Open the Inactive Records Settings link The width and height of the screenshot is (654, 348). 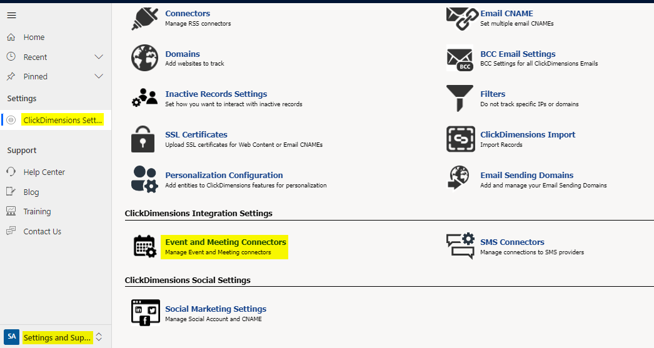coord(216,94)
